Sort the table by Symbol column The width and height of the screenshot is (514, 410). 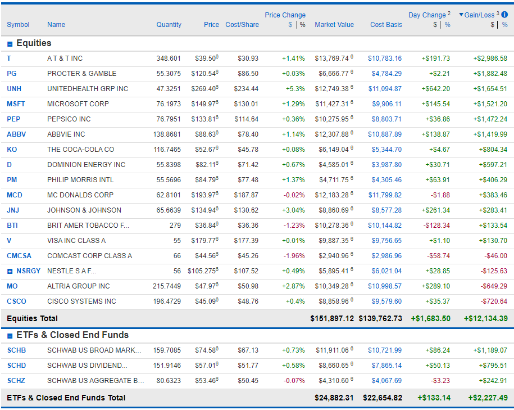point(18,25)
